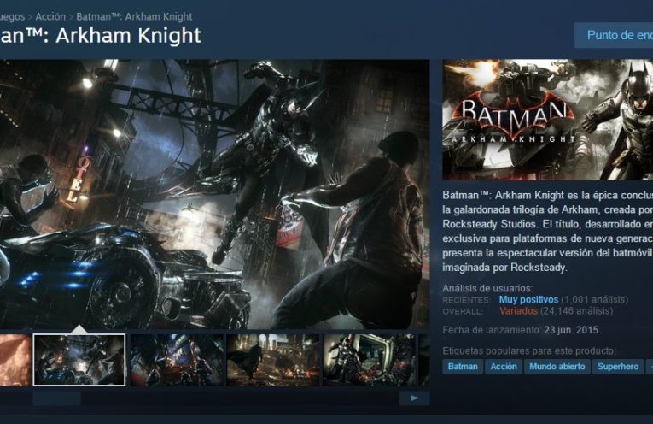Viewport: 653px width, 424px height.
Task: Select the partially visible reddish first thumbnail
Action: click(15, 360)
